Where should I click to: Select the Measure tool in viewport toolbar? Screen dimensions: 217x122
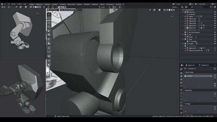pos(49,43)
